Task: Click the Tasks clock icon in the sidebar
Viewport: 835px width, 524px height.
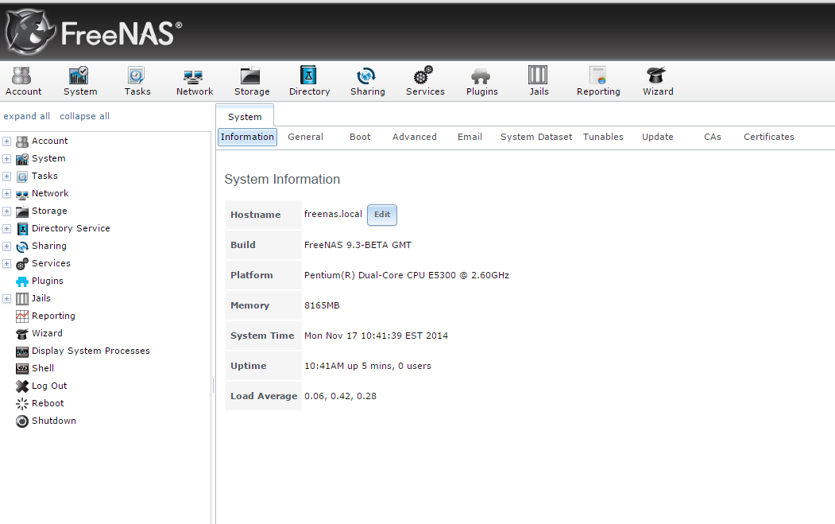Action: [x=21, y=177]
